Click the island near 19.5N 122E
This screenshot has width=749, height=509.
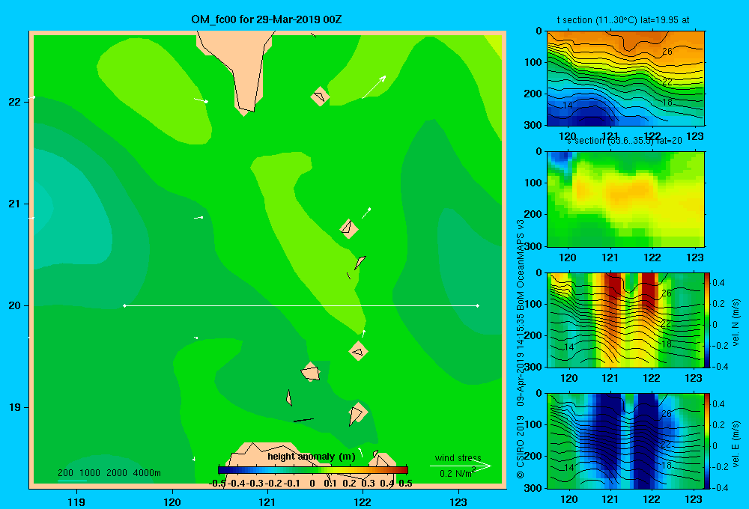click(x=358, y=351)
